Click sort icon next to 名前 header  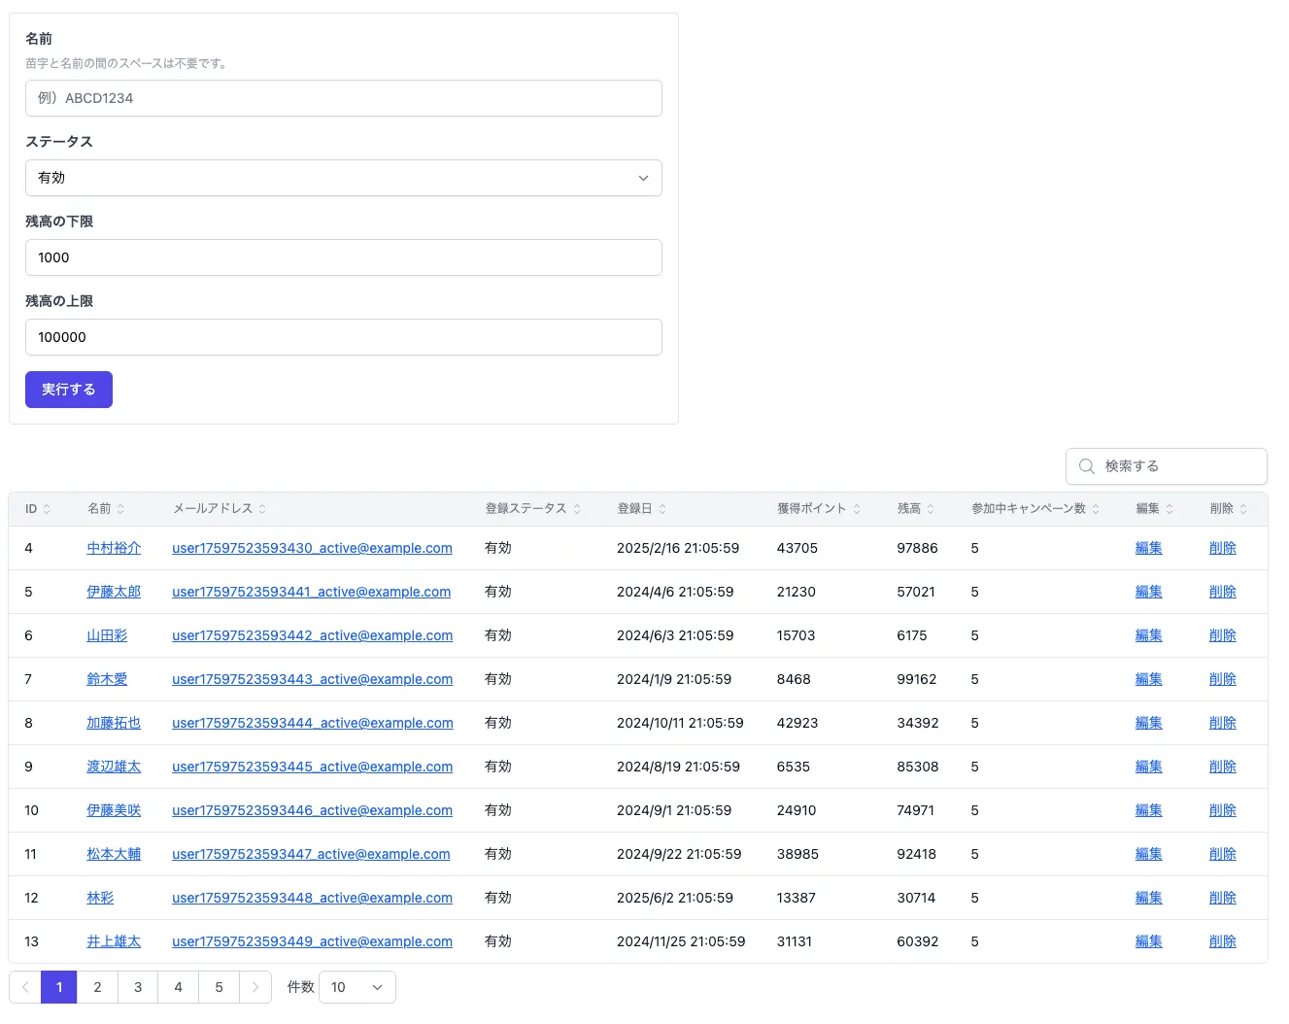[x=120, y=509]
